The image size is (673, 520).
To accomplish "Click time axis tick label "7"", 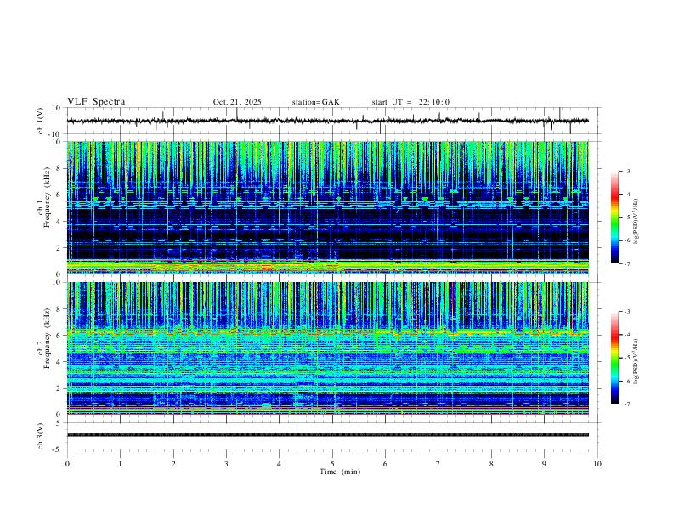I will click(x=438, y=464).
